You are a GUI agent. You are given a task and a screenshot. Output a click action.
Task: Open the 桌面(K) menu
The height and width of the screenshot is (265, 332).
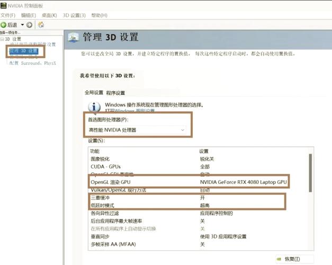[49, 15]
